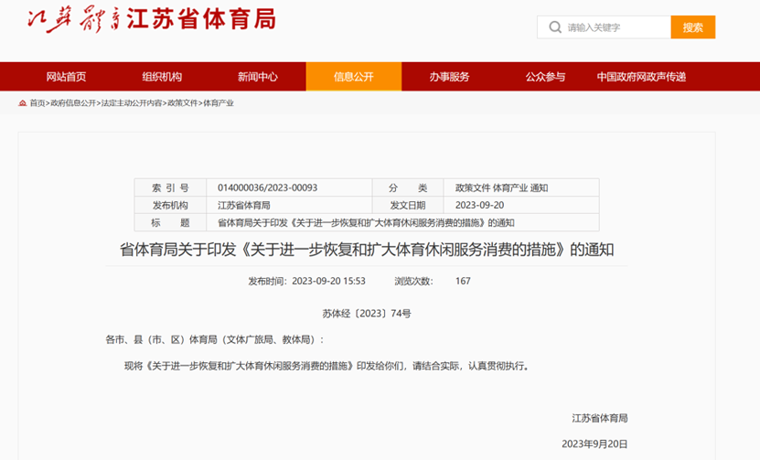Click the 索引号 table label
This screenshot has width=760, height=460.
click(x=170, y=187)
